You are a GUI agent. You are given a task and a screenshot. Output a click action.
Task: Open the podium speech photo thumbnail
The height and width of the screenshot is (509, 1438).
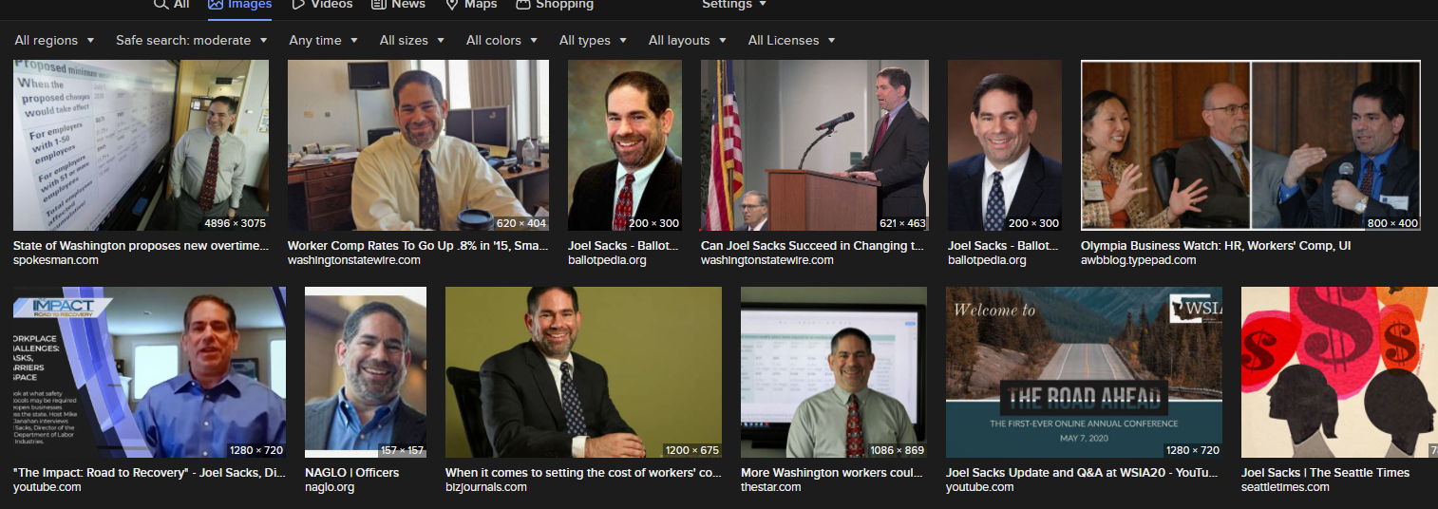click(x=815, y=145)
